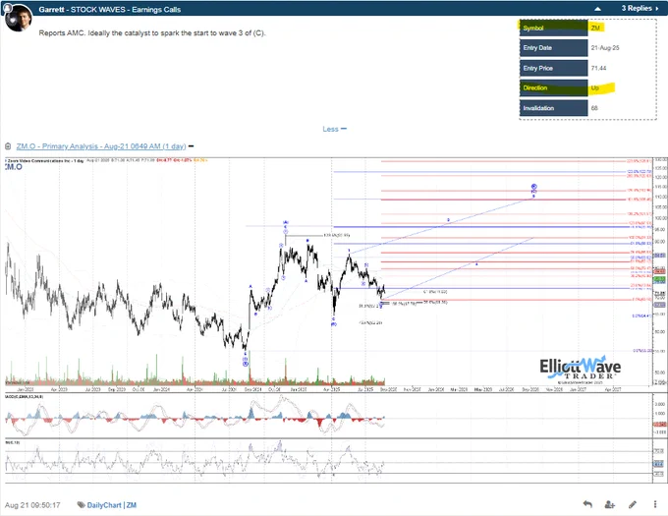Select the 71.44 entry price value
The height and width of the screenshot is (516, 668).
(x=598, y=68)
